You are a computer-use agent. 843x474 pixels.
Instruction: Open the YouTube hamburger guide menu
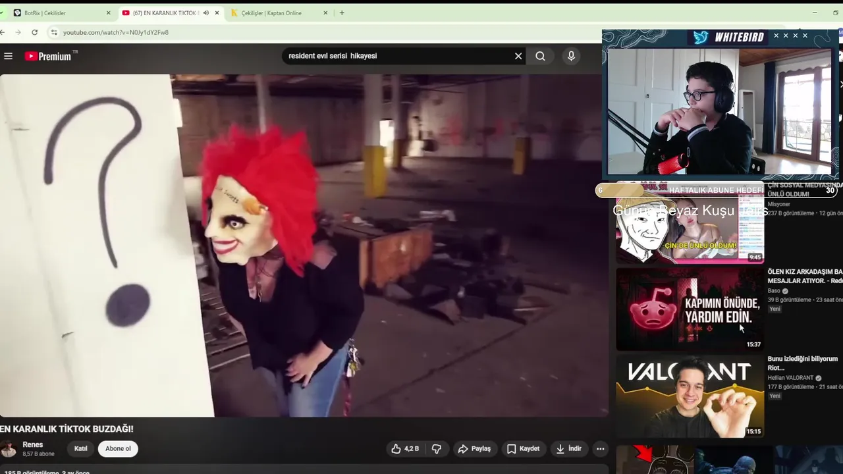pos(8,56)
